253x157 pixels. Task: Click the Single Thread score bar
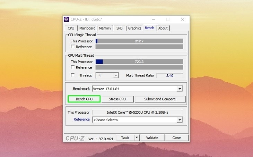pos(139,41)
